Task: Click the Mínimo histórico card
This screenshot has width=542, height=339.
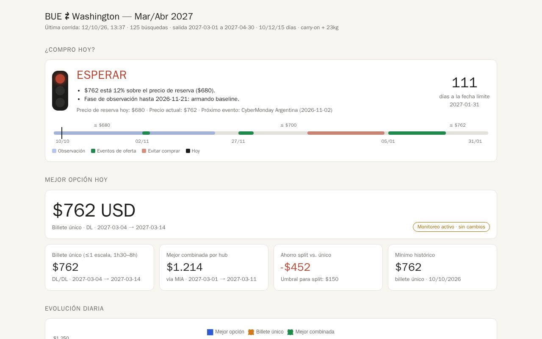Action: [x=442, y=267]
